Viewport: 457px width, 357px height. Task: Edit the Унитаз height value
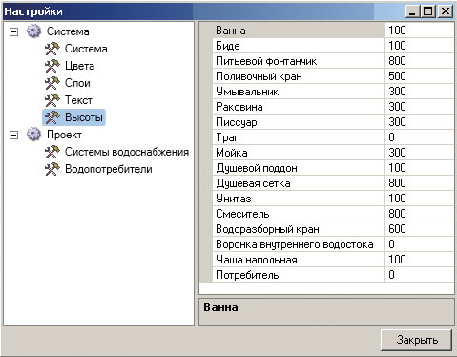coord(420,199)
